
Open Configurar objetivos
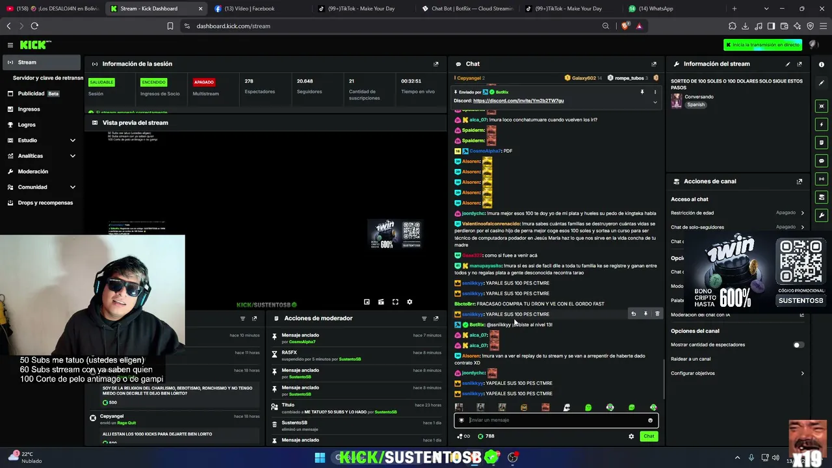[x=738, y=373]
